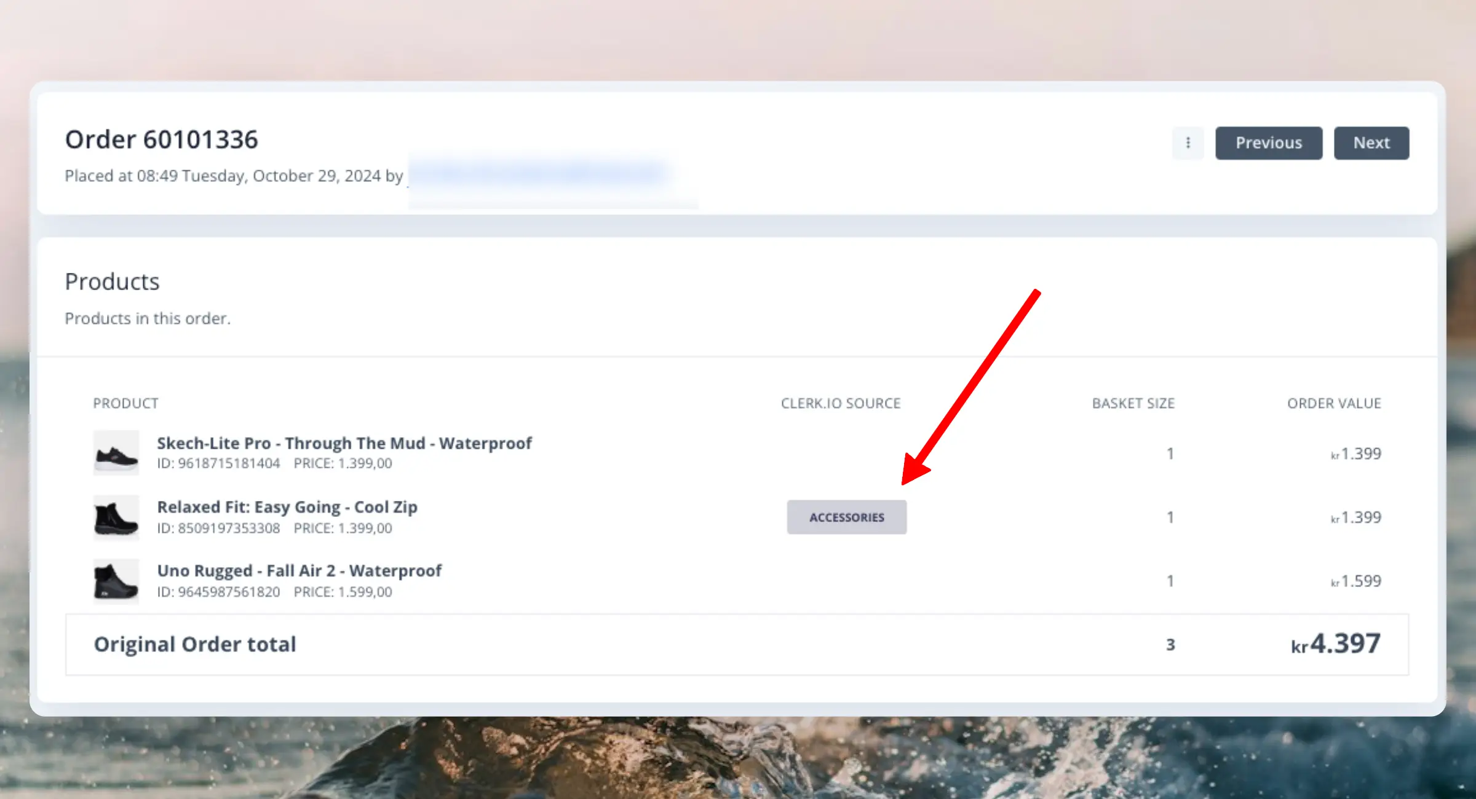Click the Original Order total row label

pos(194,644)
